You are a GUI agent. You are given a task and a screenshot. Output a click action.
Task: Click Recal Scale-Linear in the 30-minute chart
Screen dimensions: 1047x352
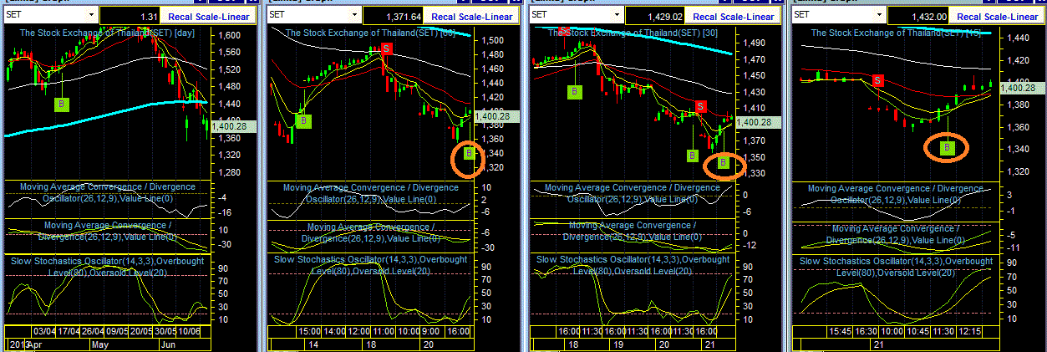(x=733, y=16)
